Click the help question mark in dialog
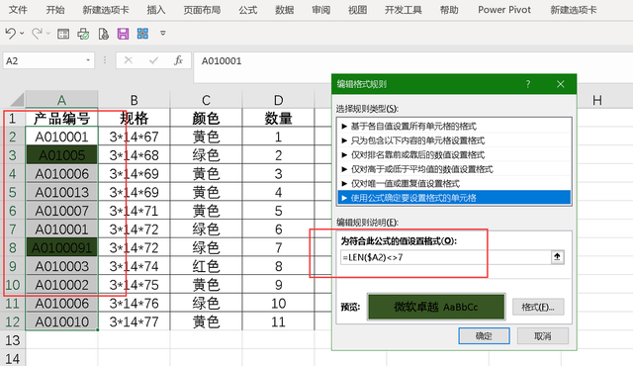The width and height of the screenshot is (633, 366). [x=528, y=84]
